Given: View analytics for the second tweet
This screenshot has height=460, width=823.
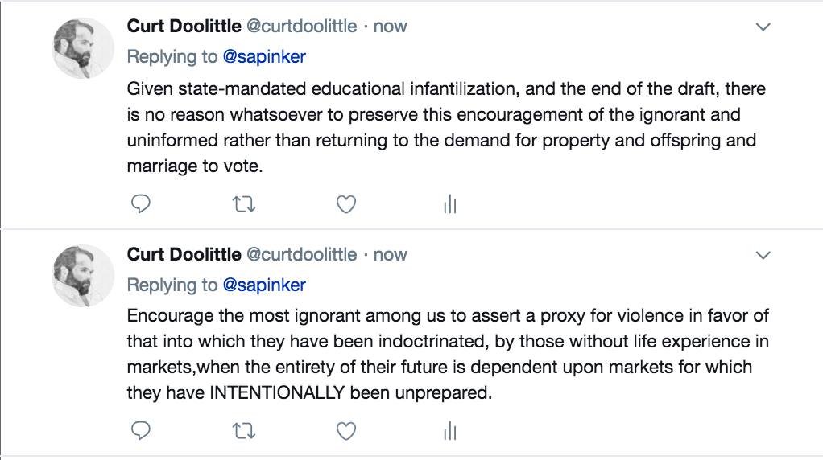Looking at the screenshot, I should (449, 433).
